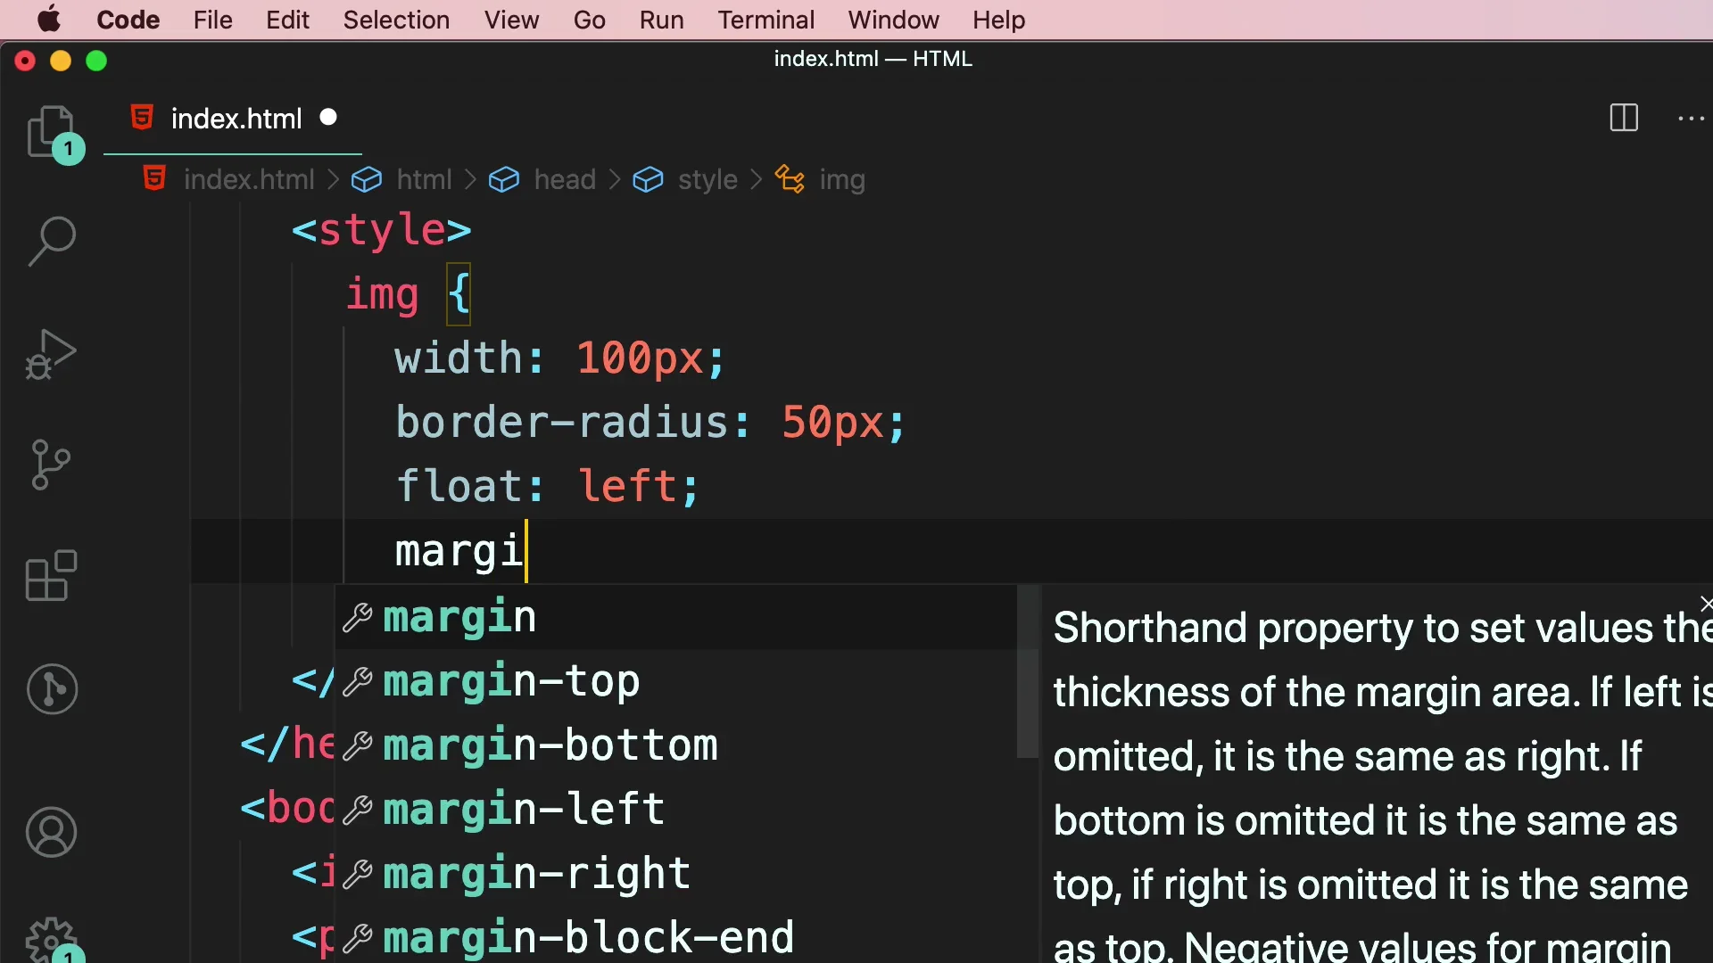Viewport: 1713px width, 963px height.
Task: Select the margin-left suggestion
Action: click(676, 810)
